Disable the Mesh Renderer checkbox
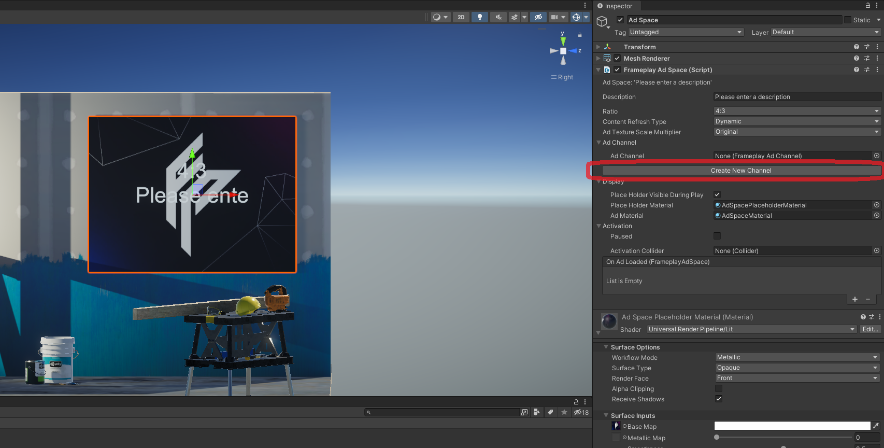 pos(617,58)
